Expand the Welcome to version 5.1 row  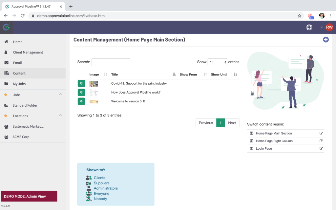[81, 101]
